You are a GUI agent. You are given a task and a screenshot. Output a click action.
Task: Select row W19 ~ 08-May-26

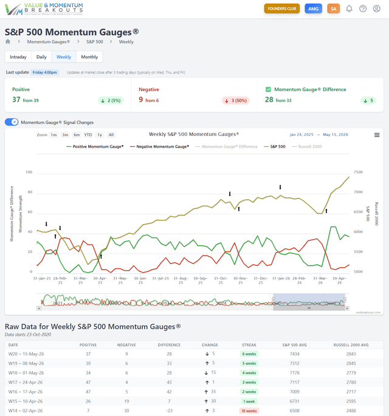click(194, 364)
